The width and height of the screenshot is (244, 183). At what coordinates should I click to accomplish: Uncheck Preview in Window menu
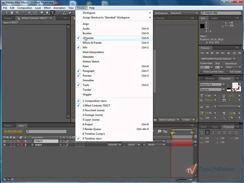click(114, 76)
